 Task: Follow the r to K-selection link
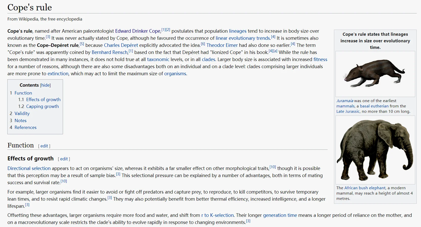click(218, 215)
